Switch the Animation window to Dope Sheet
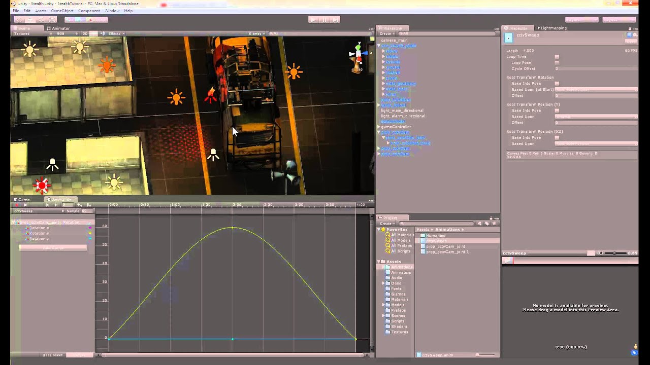Screen dimensions: 650x365 (53, 355)
